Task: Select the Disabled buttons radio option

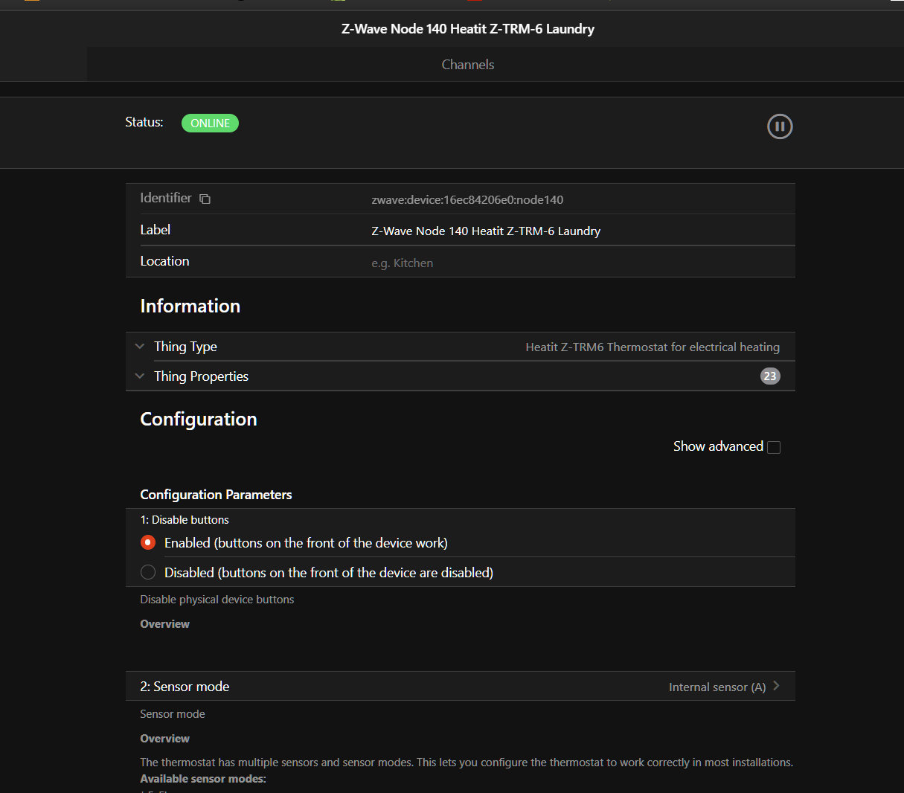Action: (x=148, y=573)
